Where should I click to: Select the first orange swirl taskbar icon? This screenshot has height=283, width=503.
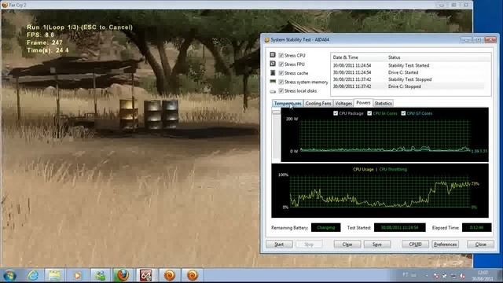(170, 275)
